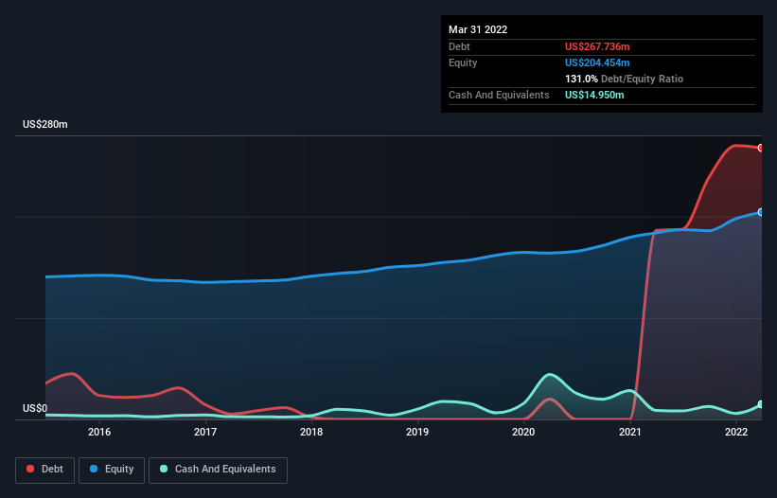This screenshot has height=498, width=777.
Task: Click the US$204.454m equity value
Action: (x=597, y=62)
